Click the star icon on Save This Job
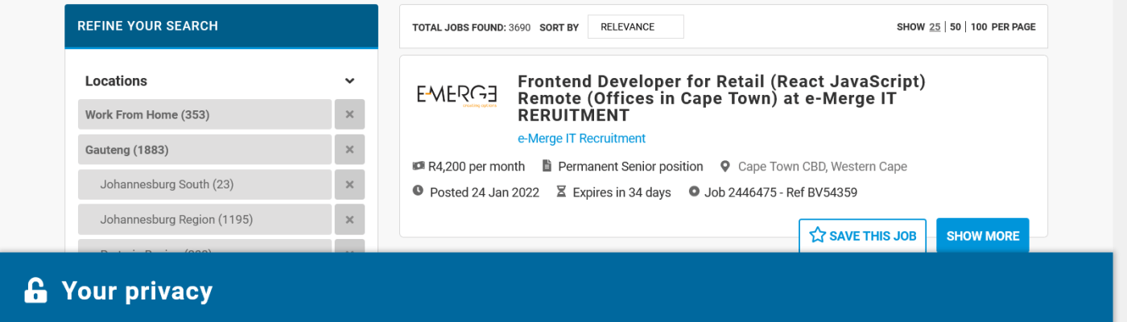Image resolution: width=1127 pixels, height=322 pixels. click(818, 235)
